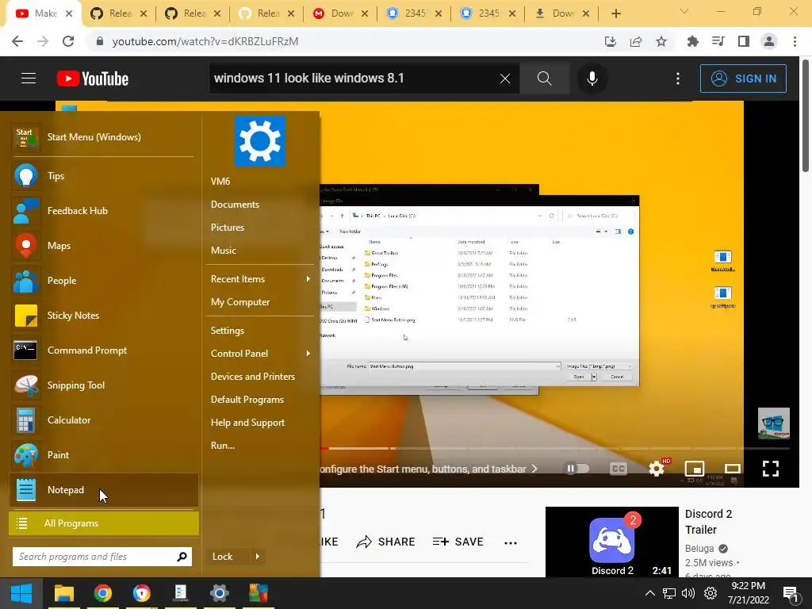This screenshot has width=812, height=609.
Task: Click SAVE below the video
Action: 458,542
